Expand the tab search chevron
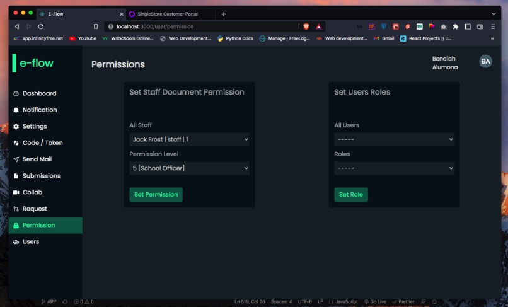508x307 pixels. (494, 14)
